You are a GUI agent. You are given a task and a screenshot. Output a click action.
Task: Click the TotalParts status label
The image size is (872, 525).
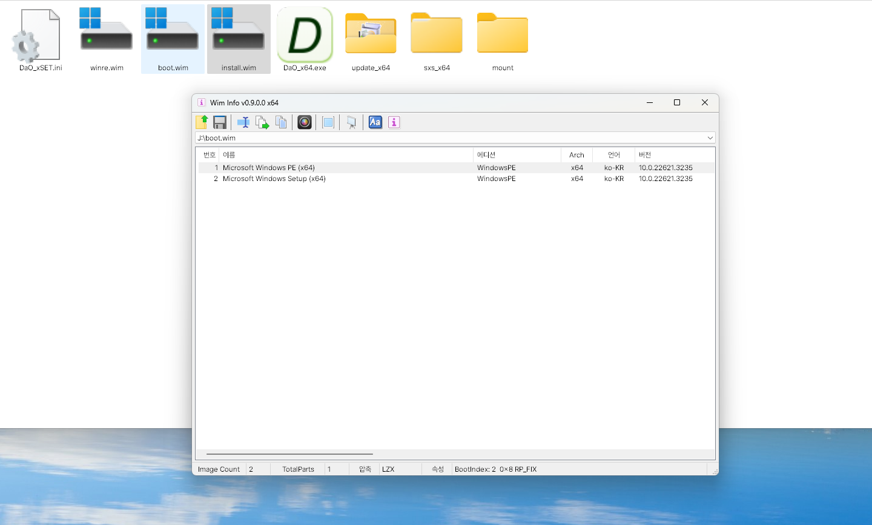click(x=298, y=469)
